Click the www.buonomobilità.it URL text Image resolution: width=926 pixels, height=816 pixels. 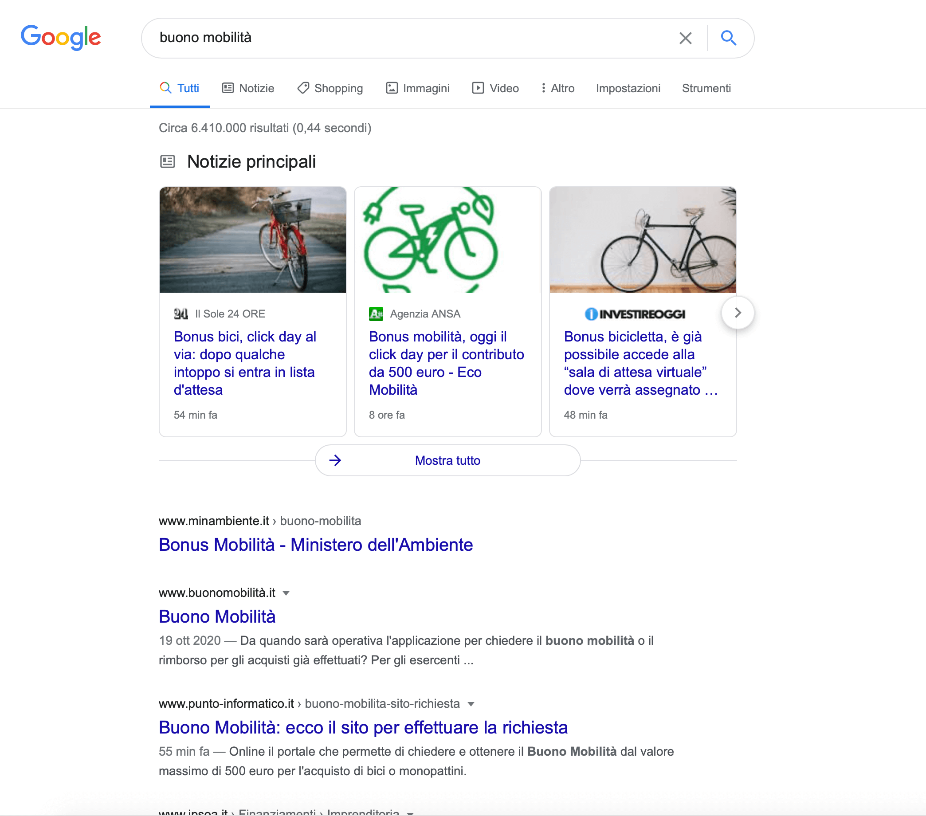tap(217, 593)
